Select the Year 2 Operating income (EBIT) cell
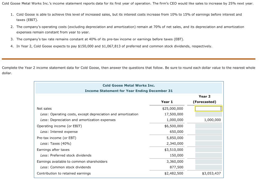The height and width of the screenshot is (185, 271). [208, 126]
